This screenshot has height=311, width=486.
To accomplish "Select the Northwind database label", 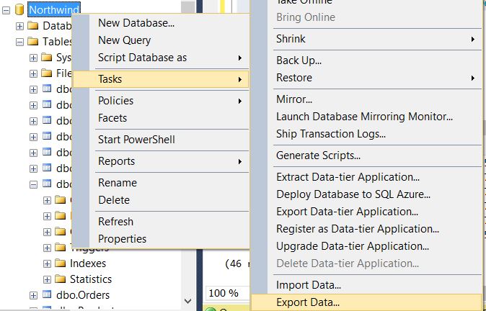I will click(54, 9).
